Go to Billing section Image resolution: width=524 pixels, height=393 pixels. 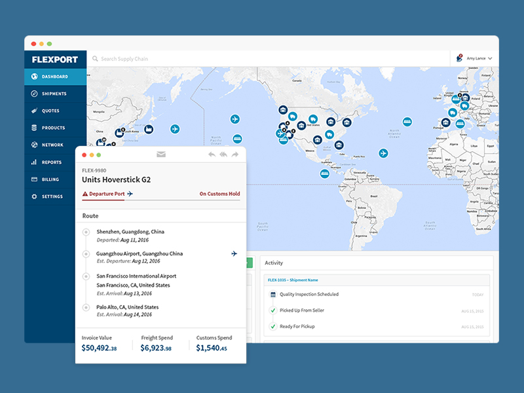coord(50,179)
